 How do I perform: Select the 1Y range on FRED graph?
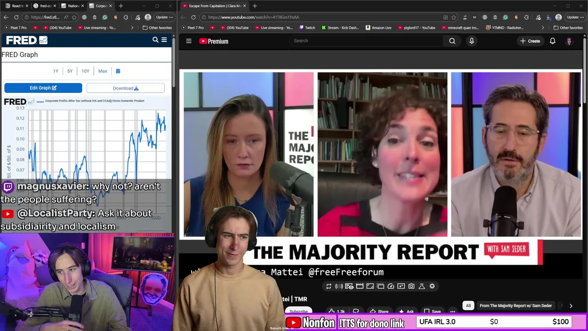tap(56, 71)
